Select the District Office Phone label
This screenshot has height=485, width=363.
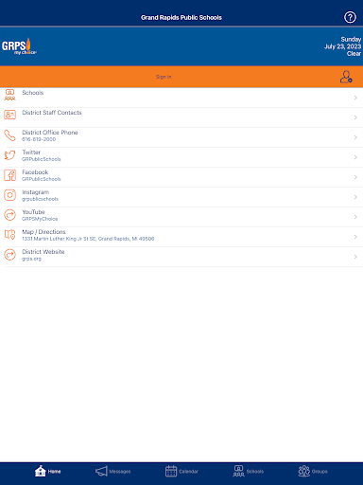point(50,133)
